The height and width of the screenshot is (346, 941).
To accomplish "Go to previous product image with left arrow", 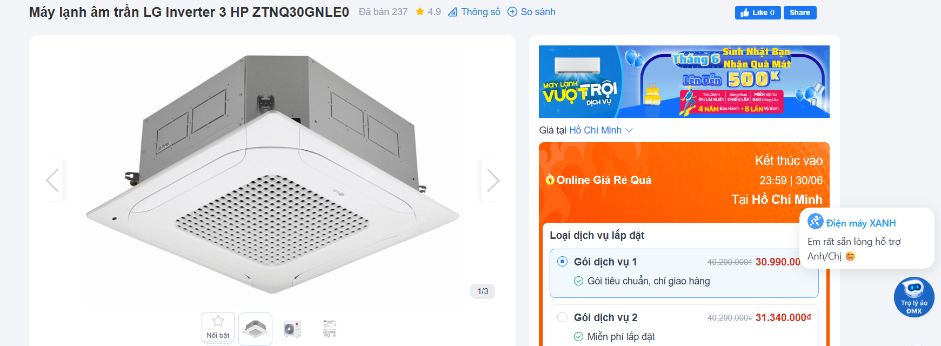I will pos(52,181).
